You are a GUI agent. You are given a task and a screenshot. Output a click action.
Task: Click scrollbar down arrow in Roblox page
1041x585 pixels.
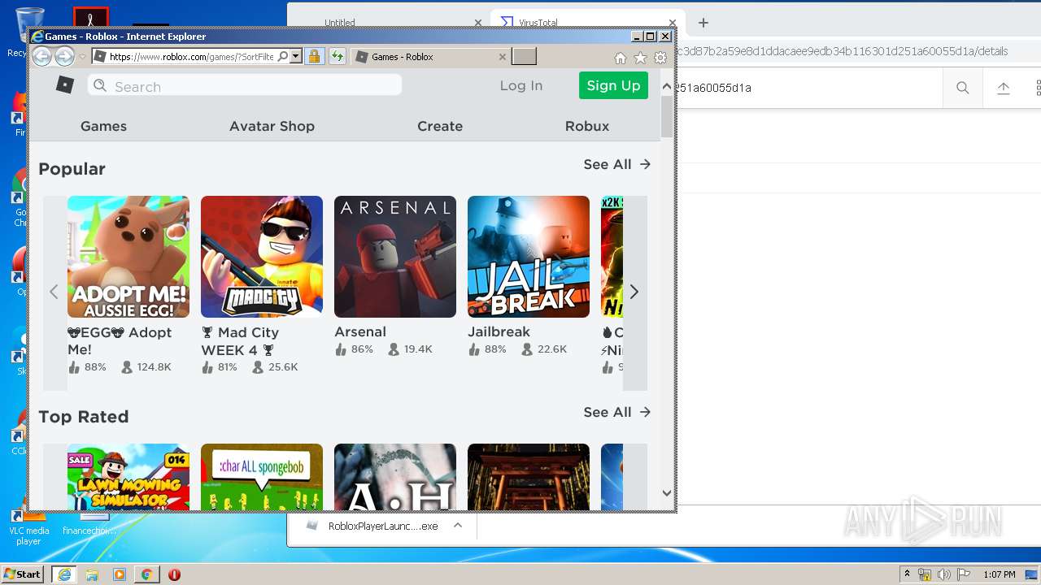(667, 492)
